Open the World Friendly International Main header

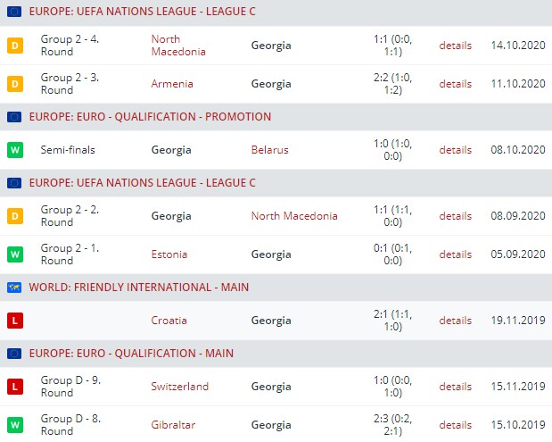click(139, 288)
